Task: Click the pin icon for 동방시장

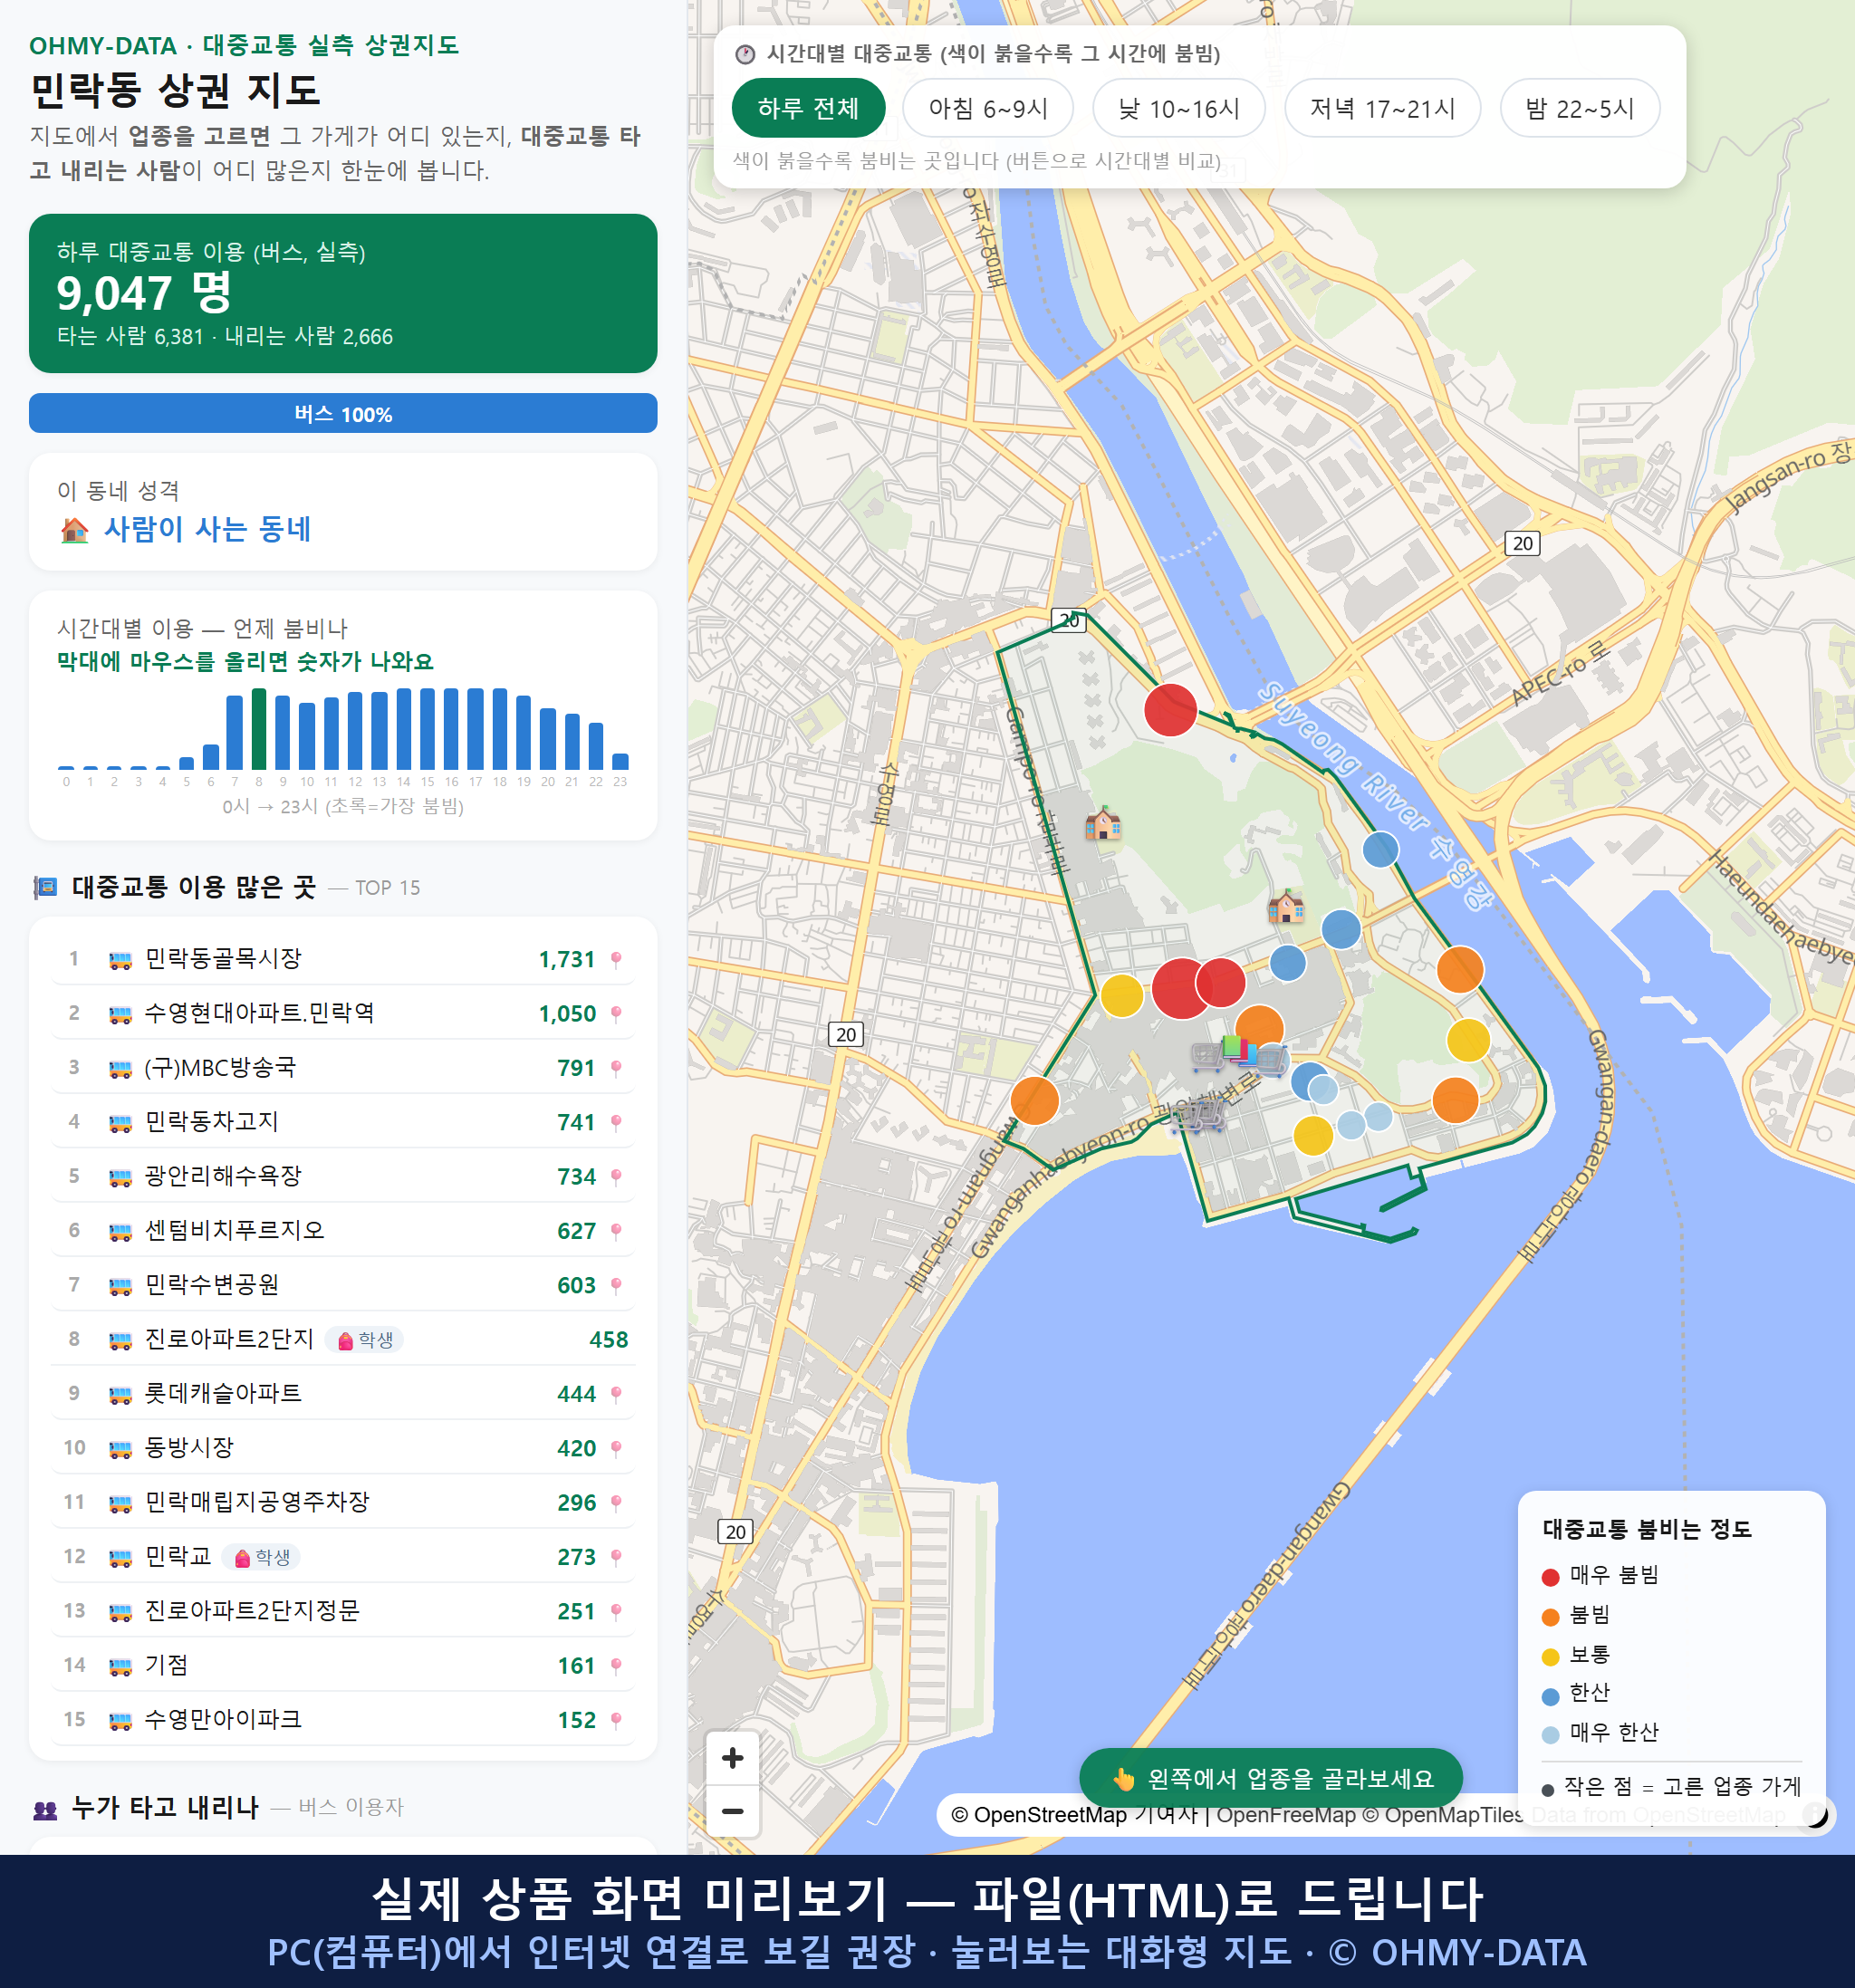Action: 616,1448
